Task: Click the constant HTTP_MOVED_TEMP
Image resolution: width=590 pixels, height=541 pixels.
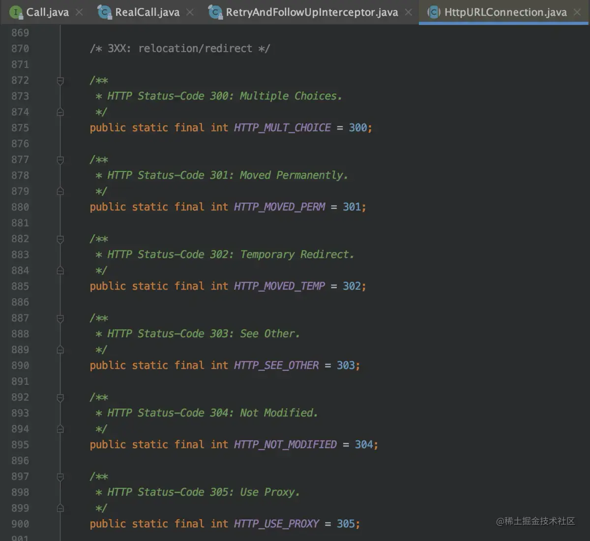Action: point(279,286)
